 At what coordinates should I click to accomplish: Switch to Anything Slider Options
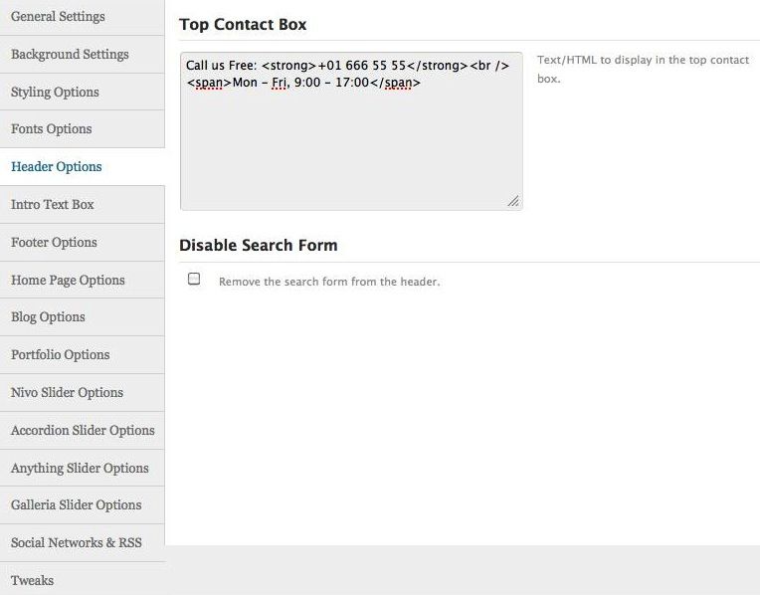80,468
